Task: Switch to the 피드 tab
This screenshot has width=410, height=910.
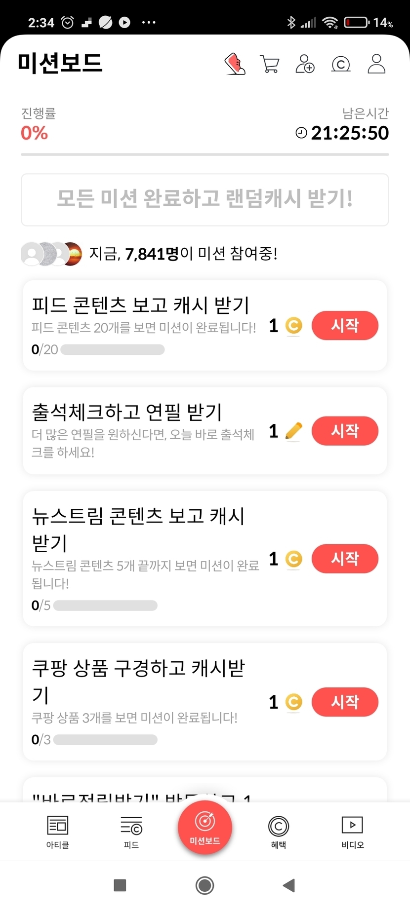Action: coord(131,832)
